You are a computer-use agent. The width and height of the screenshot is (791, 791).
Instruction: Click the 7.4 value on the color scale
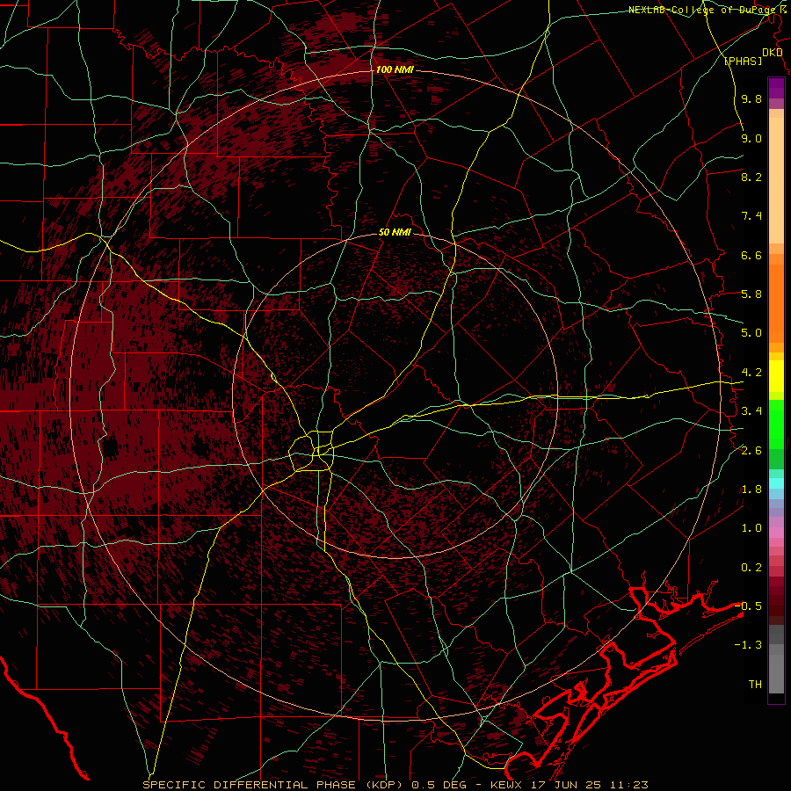click(x=751, y=216)
